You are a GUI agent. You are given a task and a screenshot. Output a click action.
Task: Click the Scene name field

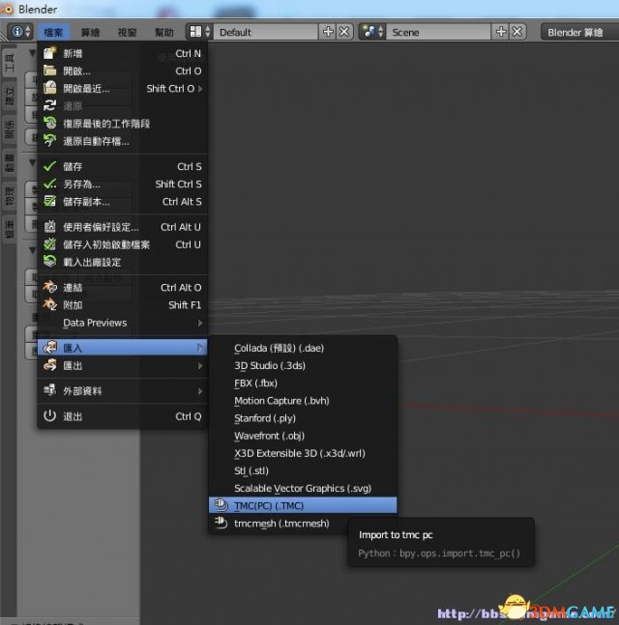tap(438, 32)
